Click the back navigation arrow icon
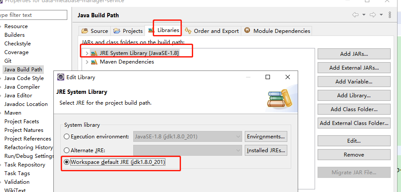Viewport: 401px width, 192px height. 355,15
